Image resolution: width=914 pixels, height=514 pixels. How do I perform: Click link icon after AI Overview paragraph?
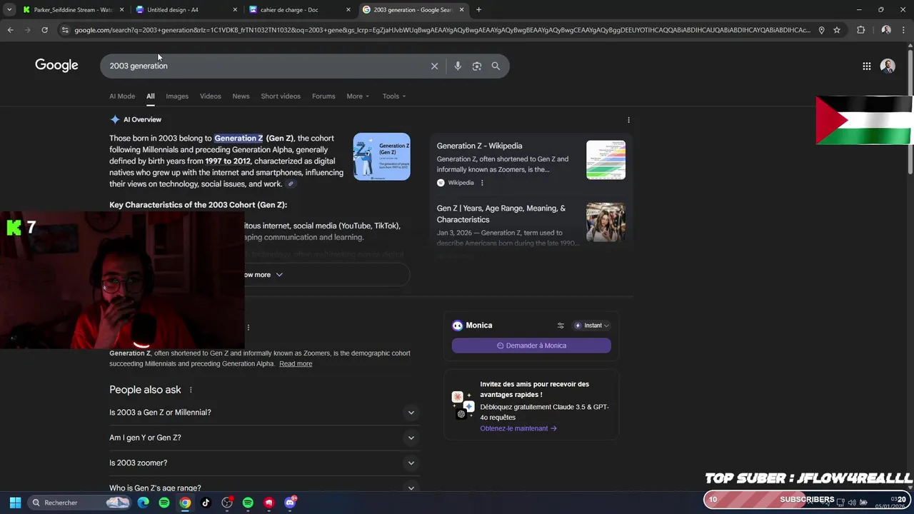(291, 184)
